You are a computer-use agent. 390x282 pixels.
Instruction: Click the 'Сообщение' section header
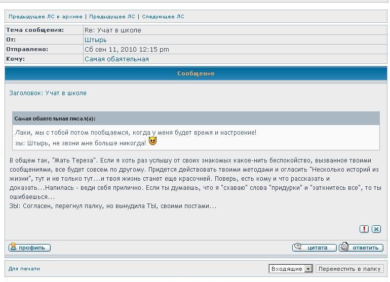point(196,73)
